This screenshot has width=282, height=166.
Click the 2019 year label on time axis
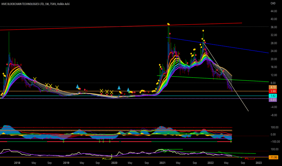(66, 163)
